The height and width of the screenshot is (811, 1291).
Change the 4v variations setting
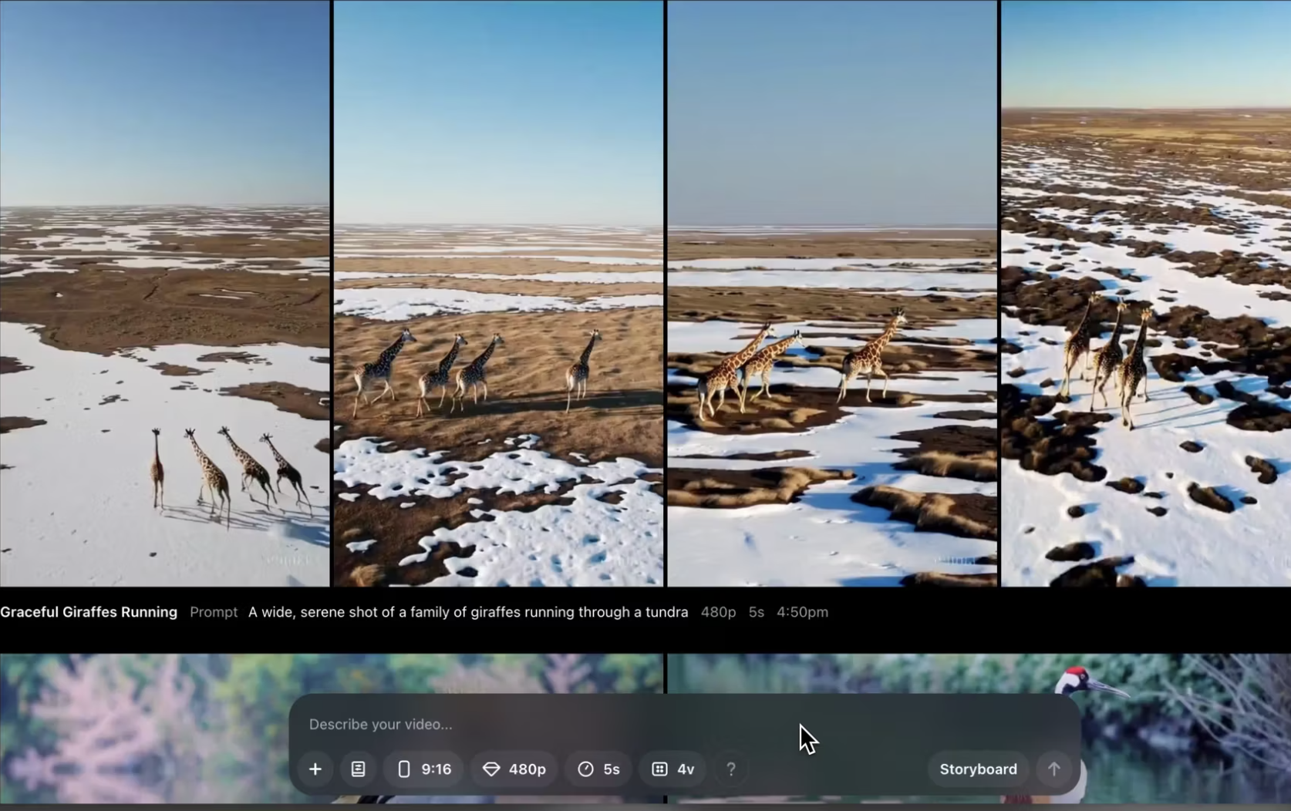point(673,769)
